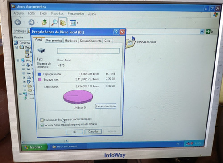Click the CD drive tree icon

pyautogui.click(x=29, y=77)
